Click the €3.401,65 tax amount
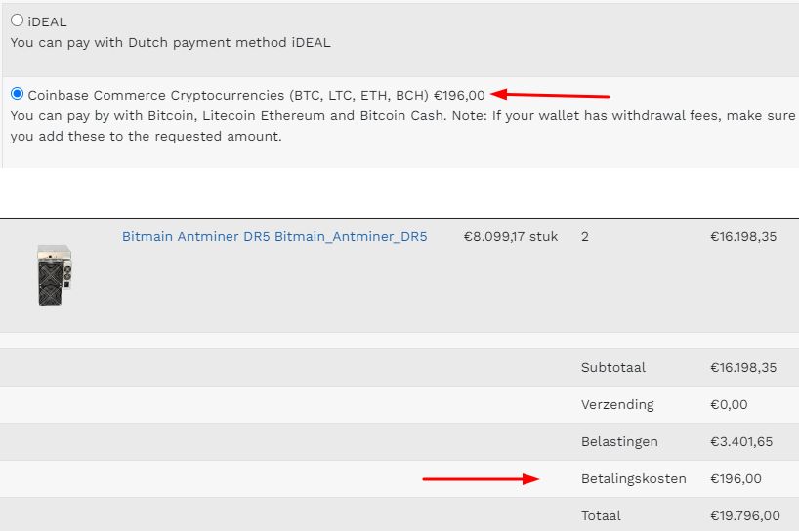Screen dimensions: 799x531 741,441
